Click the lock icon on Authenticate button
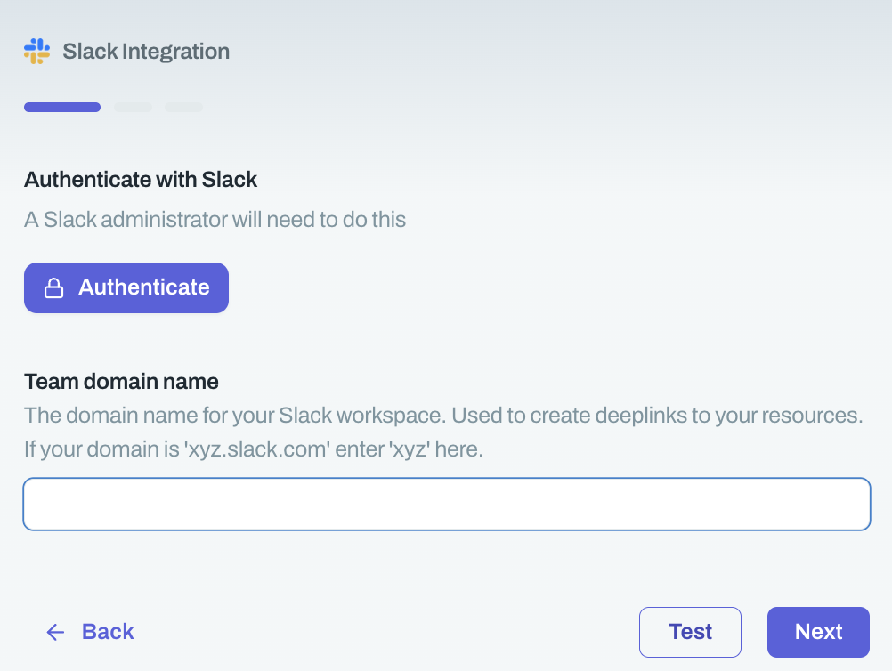The width and height of the screenshot is (892, 671). coord(53,288)
